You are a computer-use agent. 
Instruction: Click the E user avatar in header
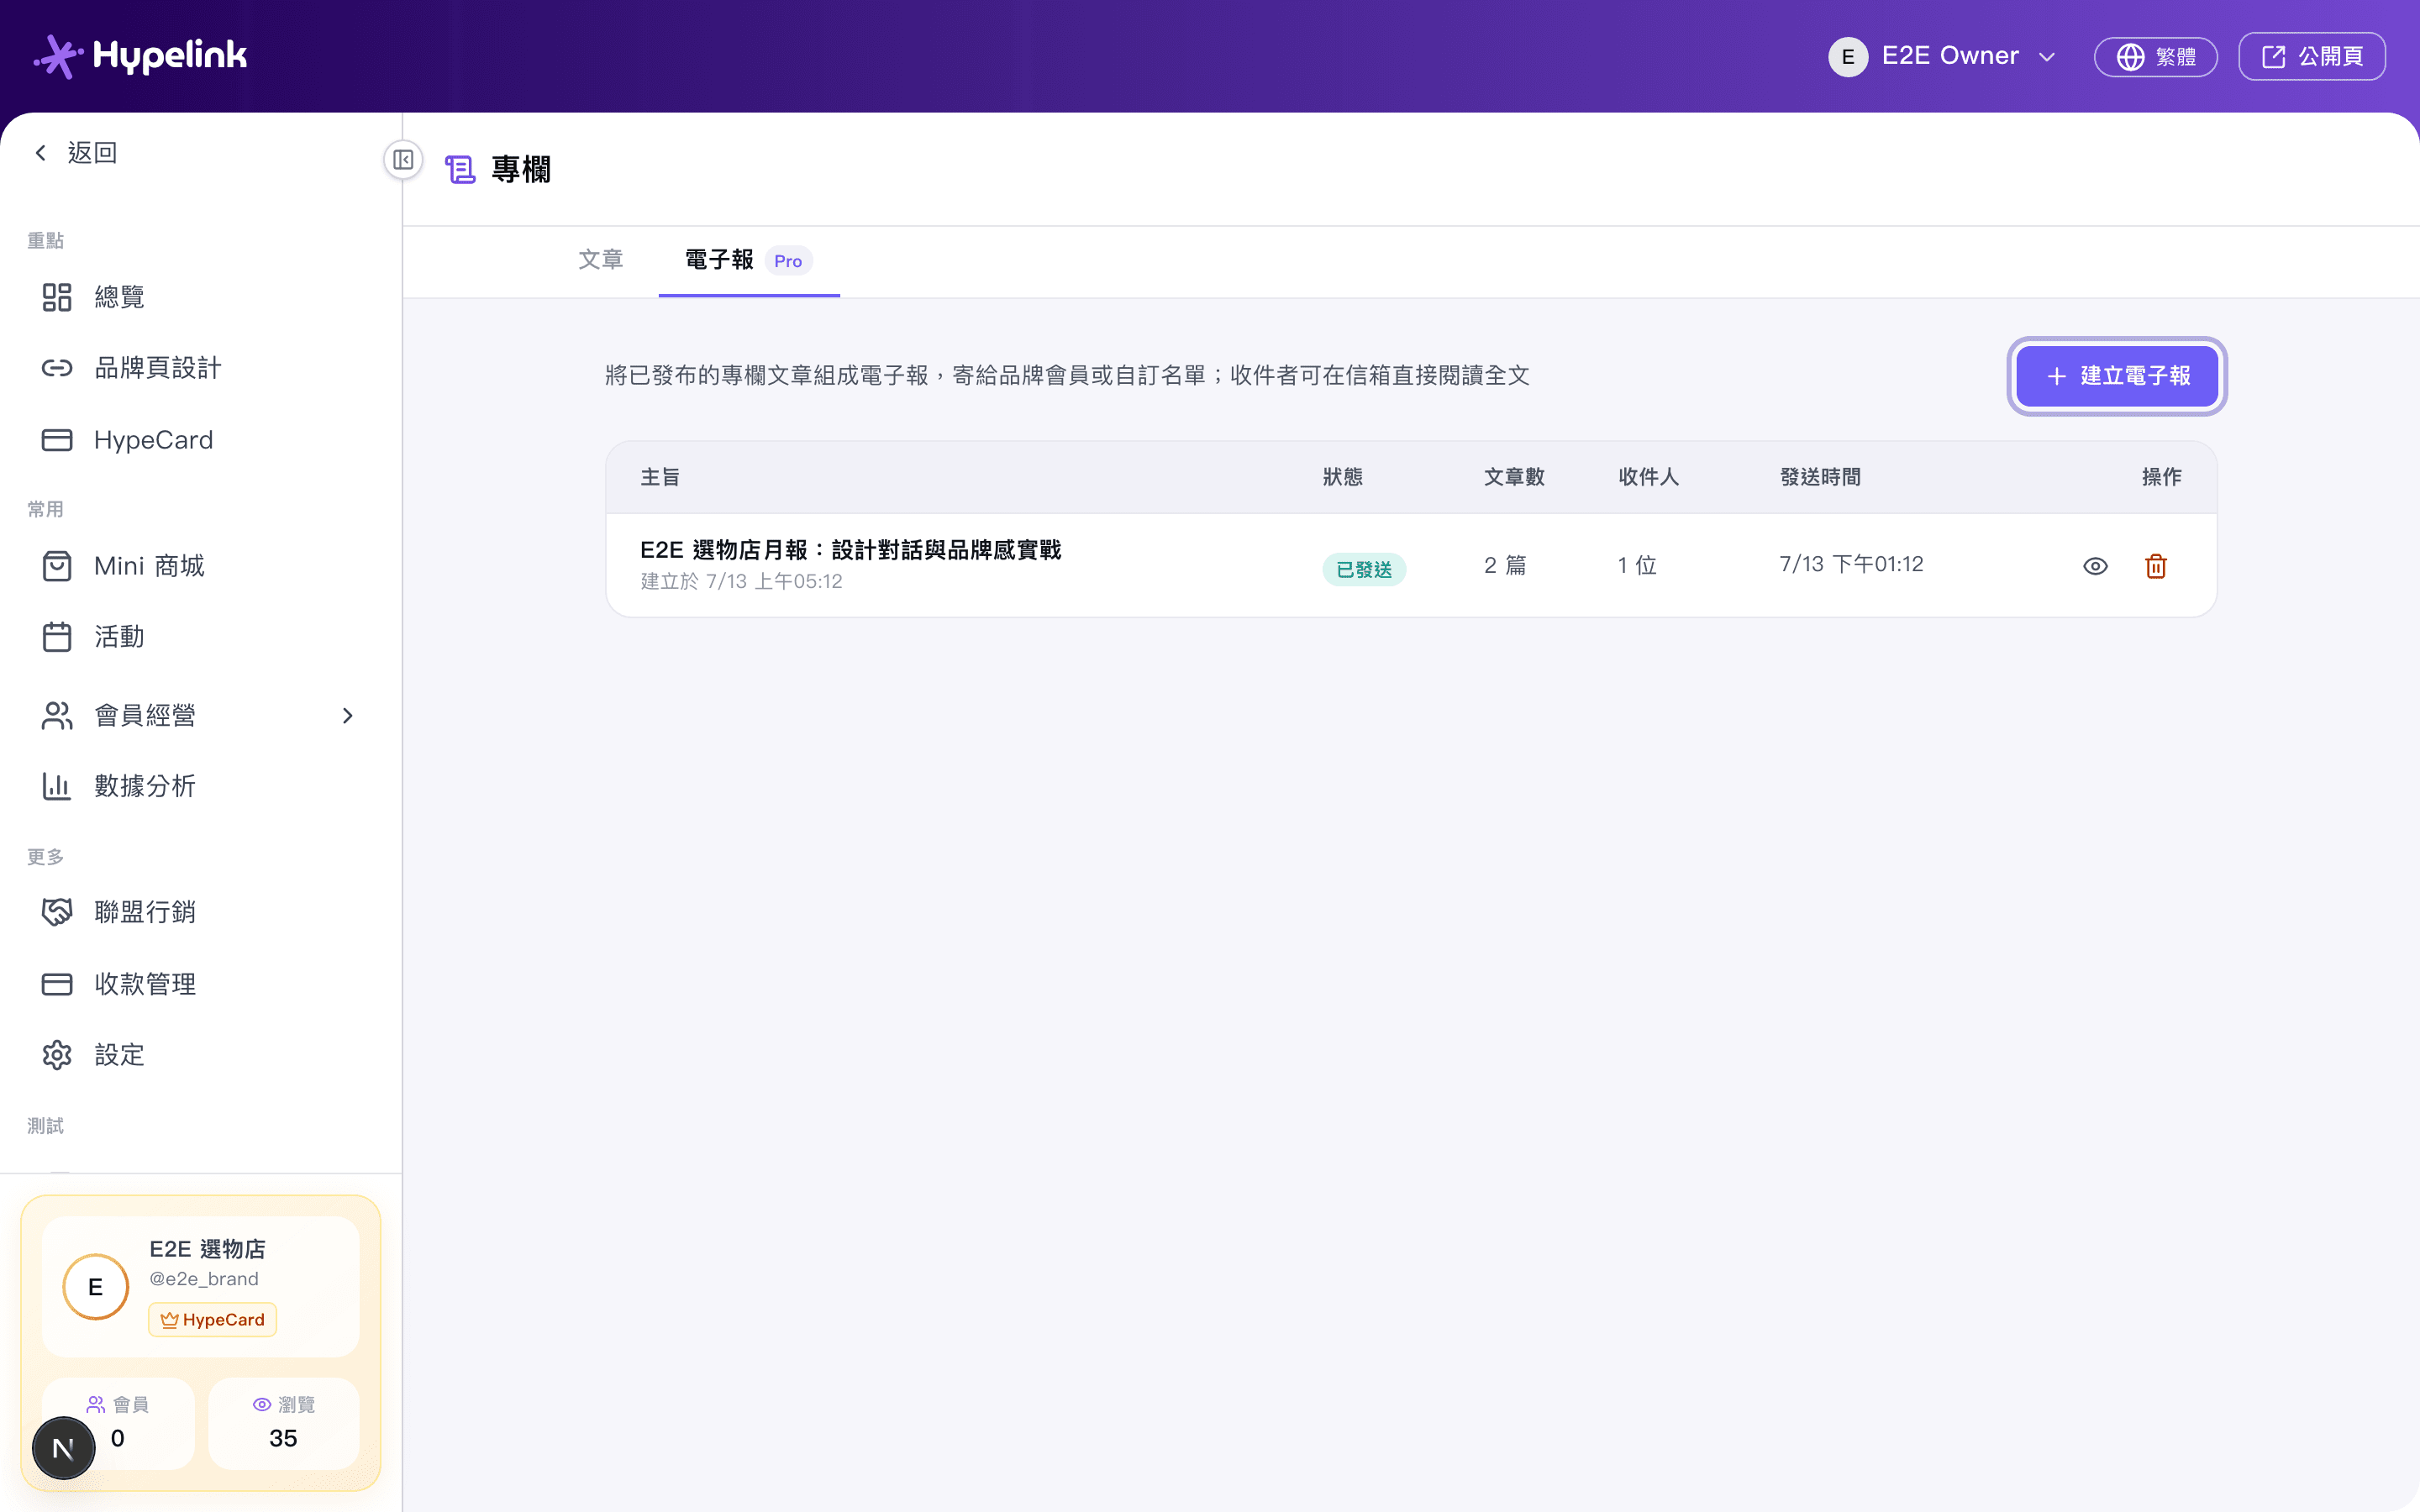[1847, 56]
